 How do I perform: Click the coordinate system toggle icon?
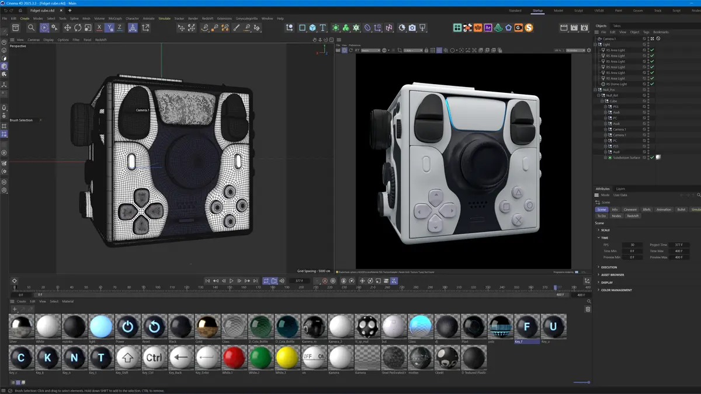133,27
